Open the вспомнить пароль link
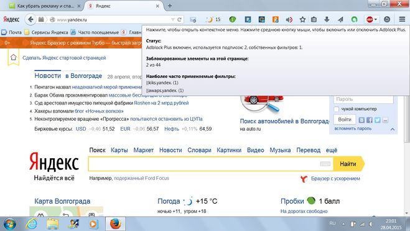Screen dimensions: 410x231 [x=353, y=129]
